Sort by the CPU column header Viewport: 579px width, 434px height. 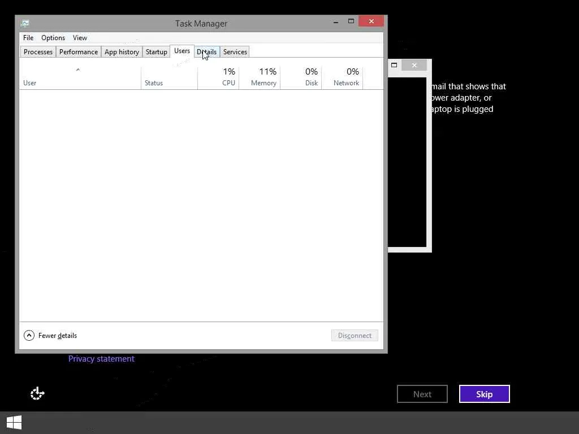click(x=218, y=77)
